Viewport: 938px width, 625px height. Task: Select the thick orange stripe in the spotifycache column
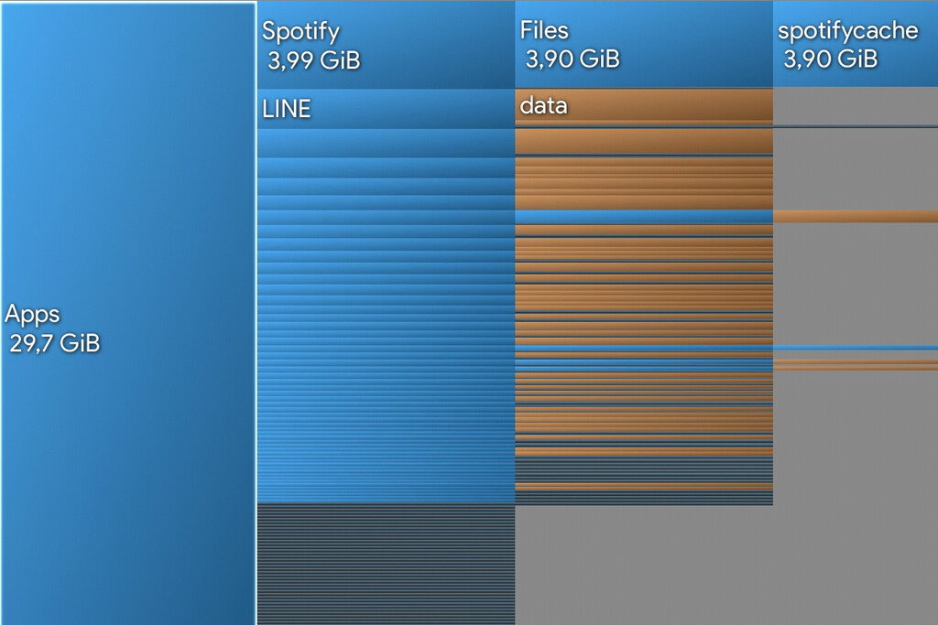click(855, 216)
